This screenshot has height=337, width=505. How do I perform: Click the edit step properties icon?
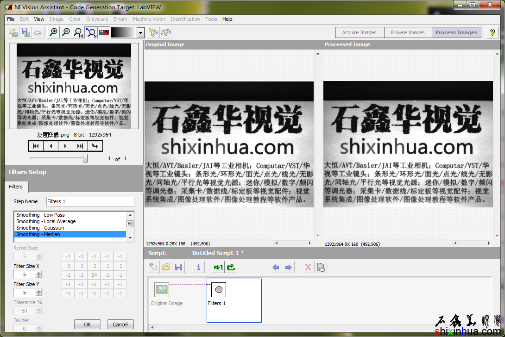tap(321, 267)
